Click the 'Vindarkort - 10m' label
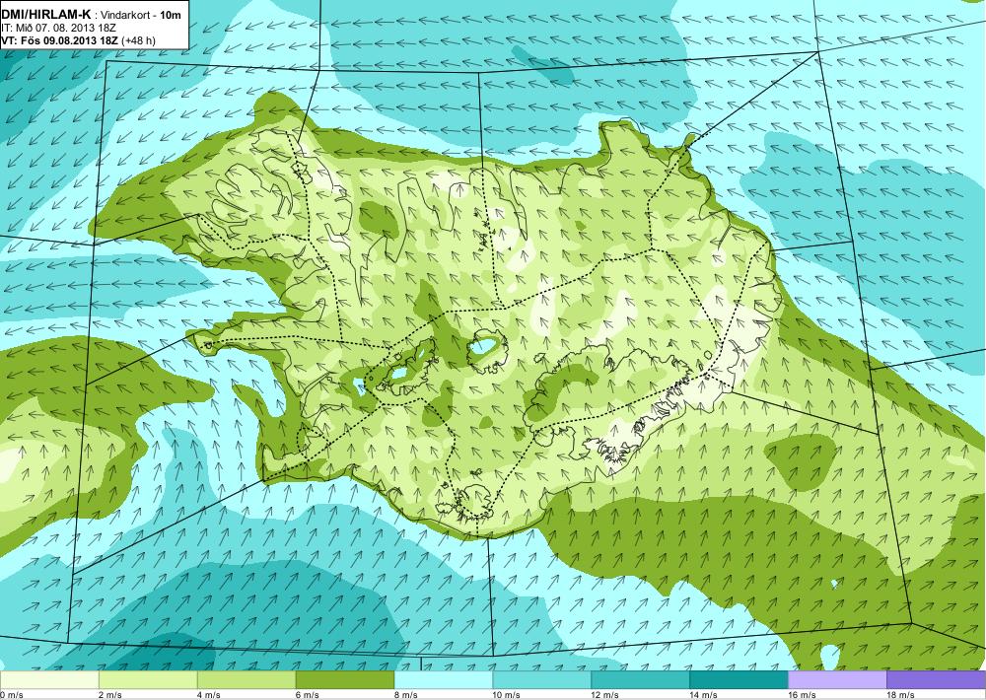 [x=141, y=14]
